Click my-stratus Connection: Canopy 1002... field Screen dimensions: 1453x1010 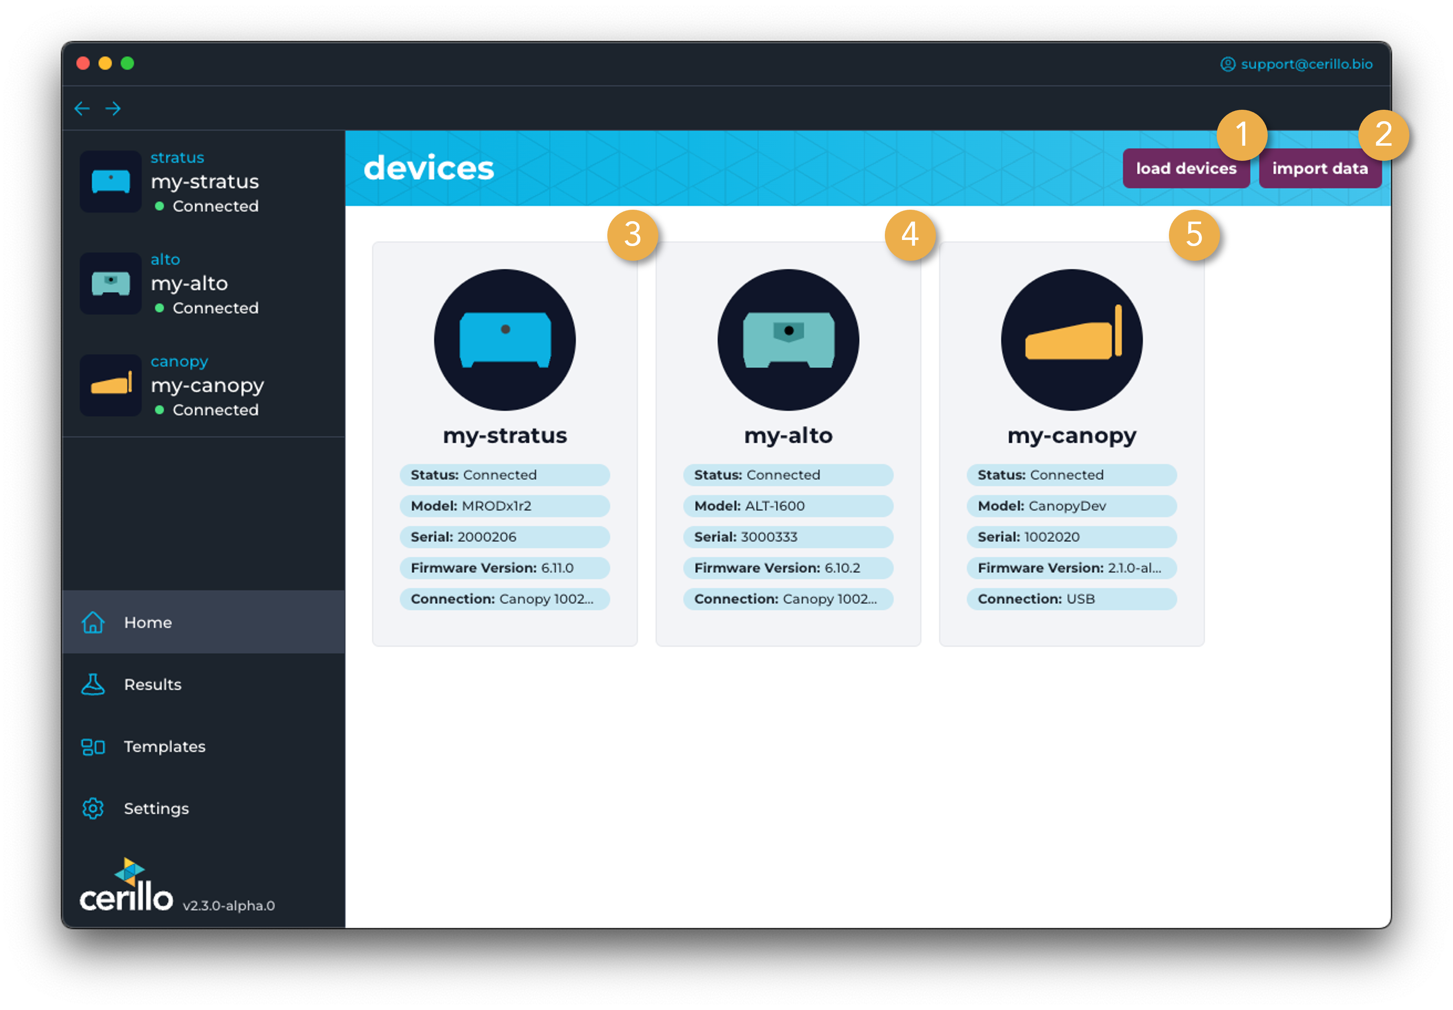(x=505, y=599)
